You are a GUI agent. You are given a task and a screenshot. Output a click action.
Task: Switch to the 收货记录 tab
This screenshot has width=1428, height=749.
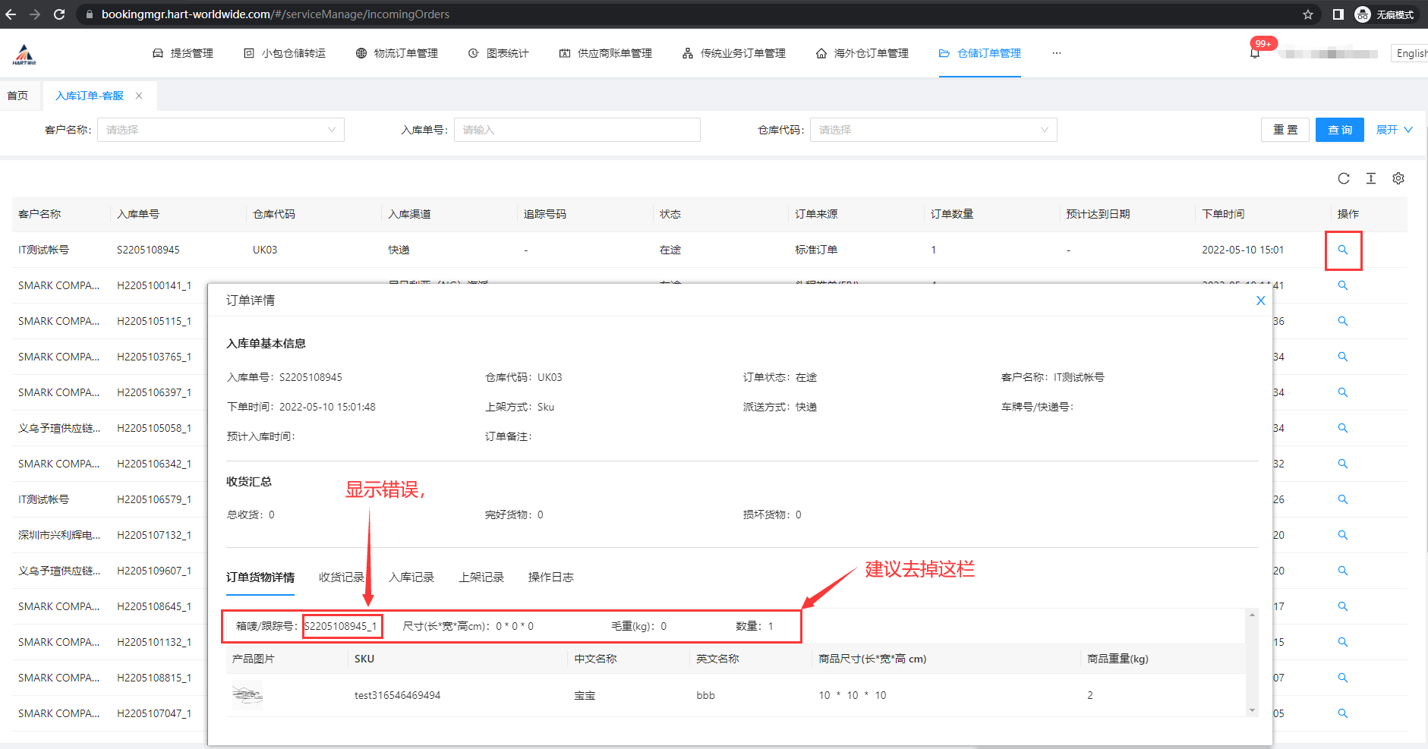(x=342, y=577)
